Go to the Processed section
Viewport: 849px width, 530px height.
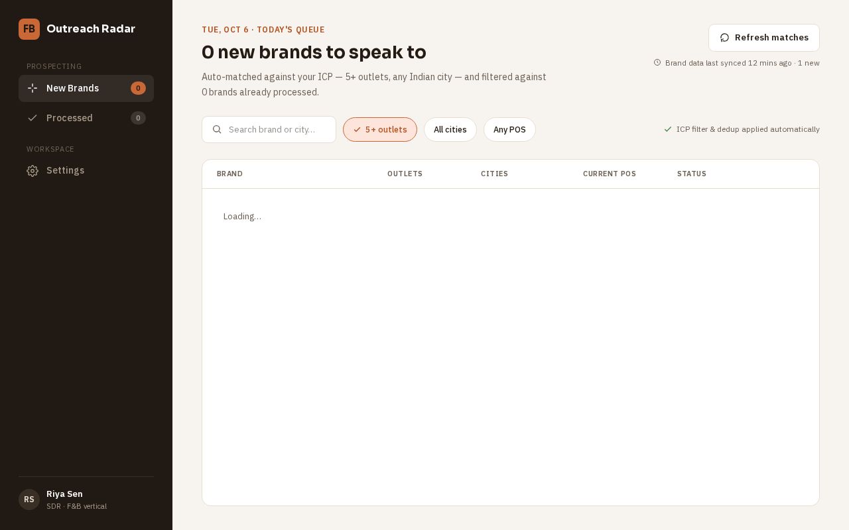(x=86, y=118)
